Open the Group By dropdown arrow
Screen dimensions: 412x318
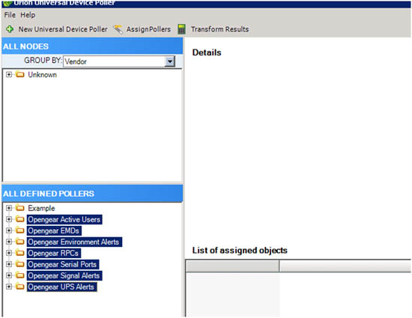(170, 61)
